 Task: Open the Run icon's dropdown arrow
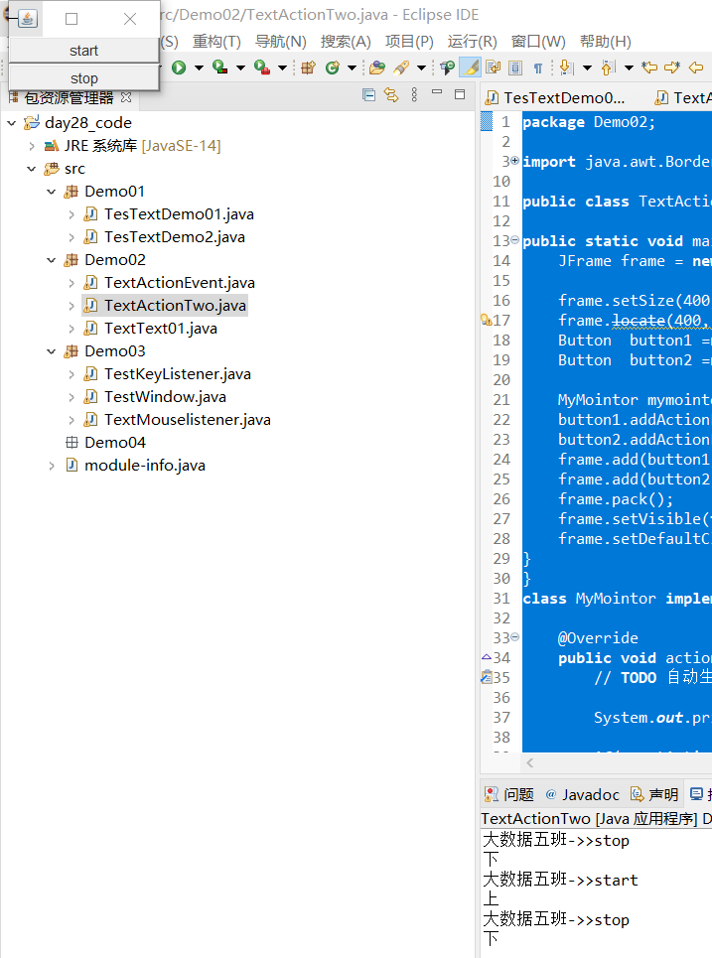pyautogui.click(x=199, y=68)
